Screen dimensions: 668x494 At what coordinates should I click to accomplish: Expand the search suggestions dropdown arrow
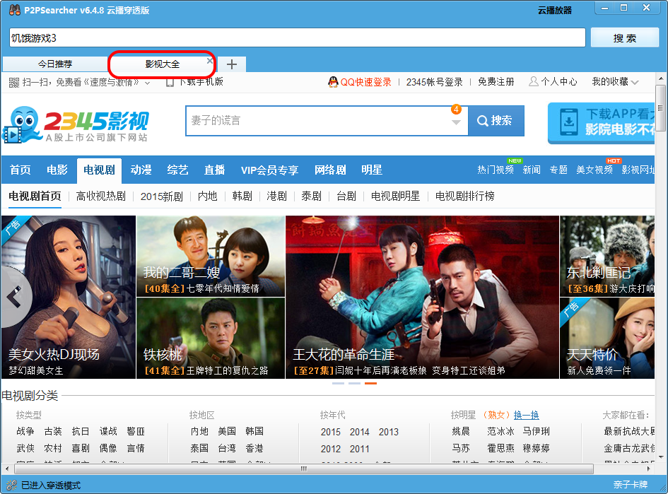click(x=456, y=123)
